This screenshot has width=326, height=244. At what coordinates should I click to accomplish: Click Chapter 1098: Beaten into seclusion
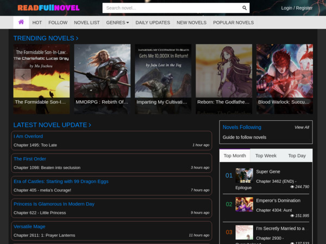pos(47,168)
